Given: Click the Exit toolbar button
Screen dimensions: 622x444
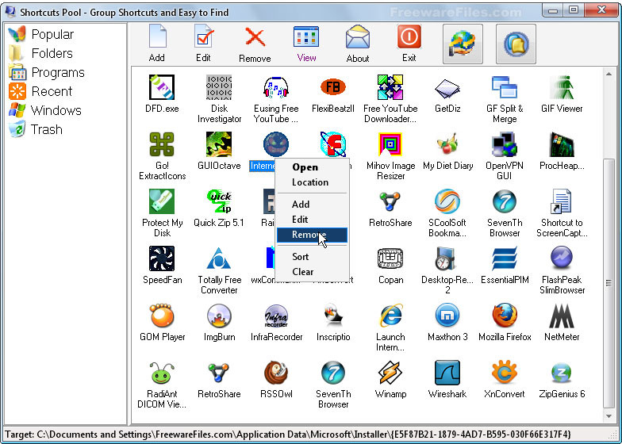Looking at the screenshot, I should [409, 44].
